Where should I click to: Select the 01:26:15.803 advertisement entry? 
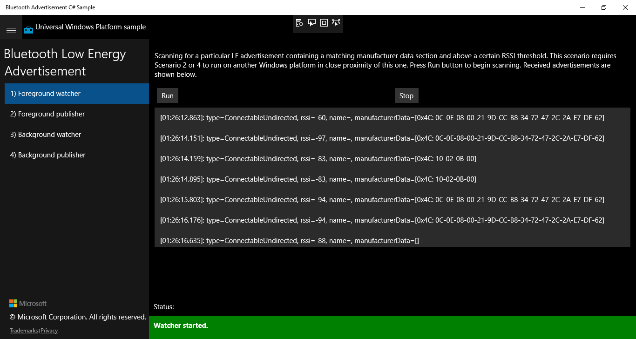(392, 200)
